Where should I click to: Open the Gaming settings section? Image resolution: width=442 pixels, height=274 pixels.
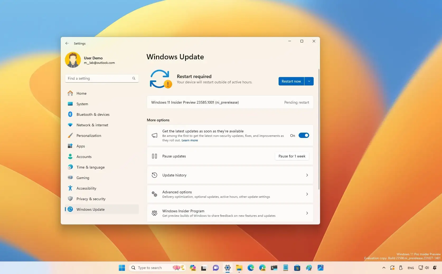[102, 178]
